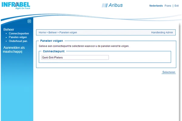Collapse the sidebar with the double-chevron icon
Image resolution: width=182 pixels, height=121 pixels.
(x=29, y=21)
